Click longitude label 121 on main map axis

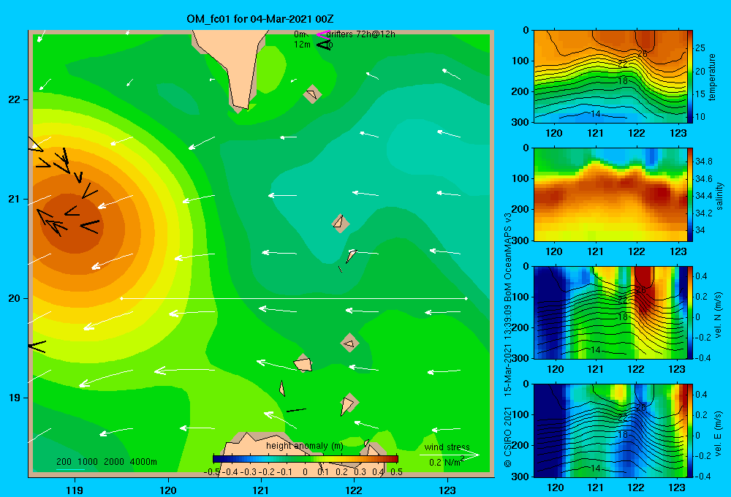tap(261, 490)
